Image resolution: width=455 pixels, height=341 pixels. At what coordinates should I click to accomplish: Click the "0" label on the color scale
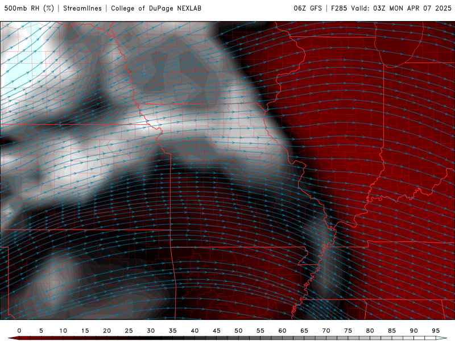(19, 331)
